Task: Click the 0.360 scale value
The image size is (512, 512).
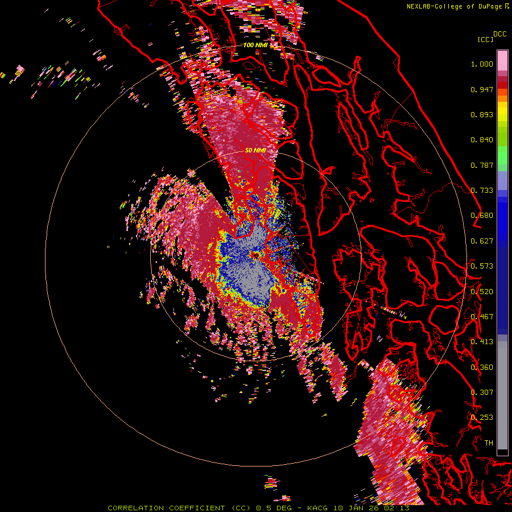Action: click(x=482, y=368)
